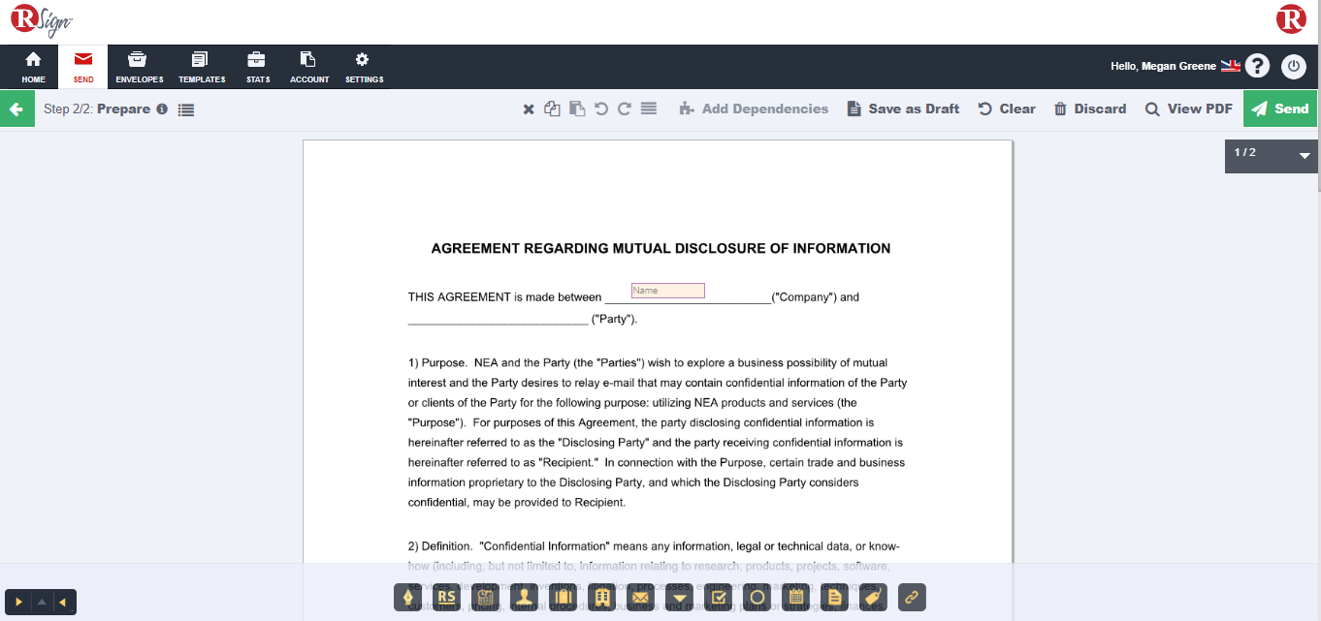Copy the selected control

coord(552,109)
